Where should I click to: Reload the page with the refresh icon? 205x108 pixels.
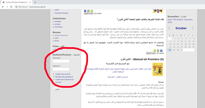(x=11, y=7)
